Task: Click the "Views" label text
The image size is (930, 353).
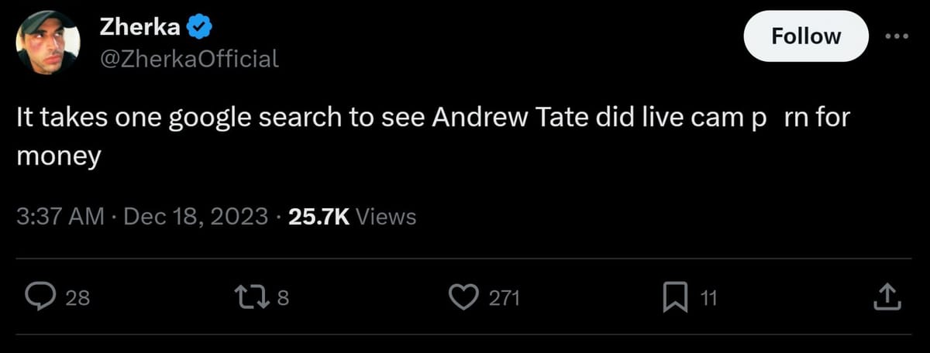Action: [x=390, y=217]
